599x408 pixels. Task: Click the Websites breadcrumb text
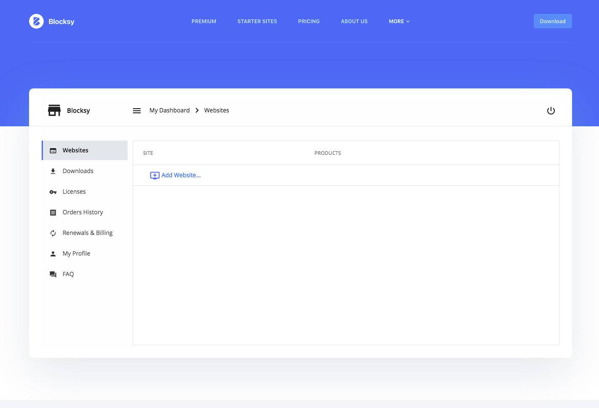pos(217,110)
